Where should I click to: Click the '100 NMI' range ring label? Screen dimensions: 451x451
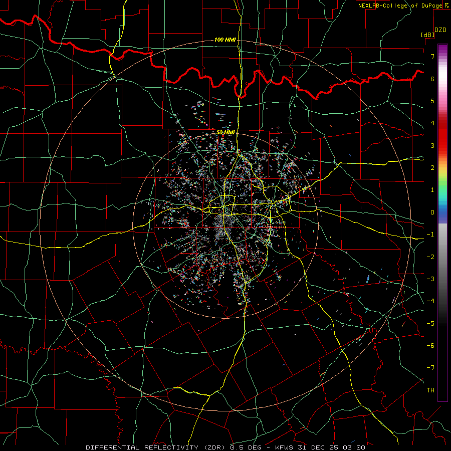(x=225, y=40)
